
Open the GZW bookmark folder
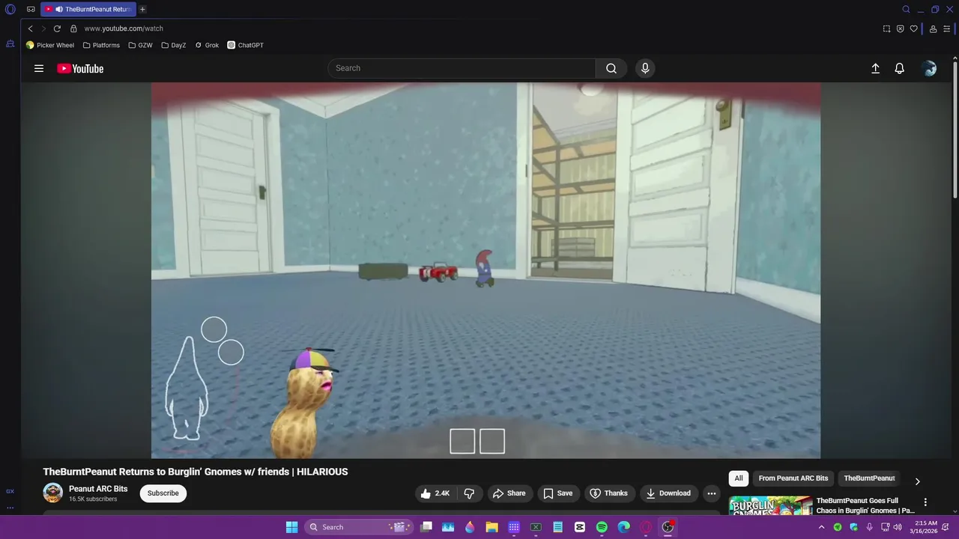pos(140,45)
